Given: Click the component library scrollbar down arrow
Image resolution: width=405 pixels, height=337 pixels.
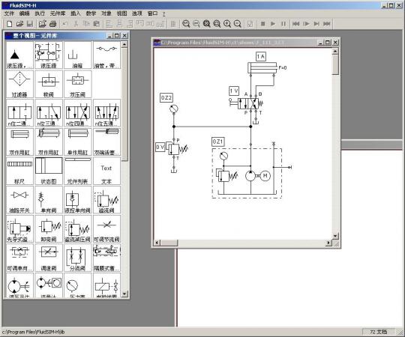Looking at the screenshot, I should pyautogui.click(x=124, y=294).
